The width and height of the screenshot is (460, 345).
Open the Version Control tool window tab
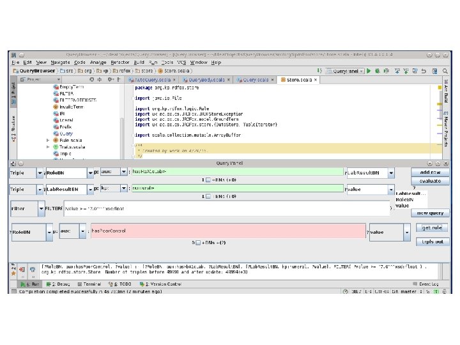click(160, 284)
